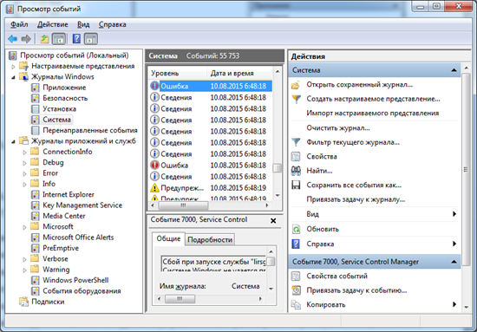477x332 pixels.
Task: Click the green refresh icon for Обновить
Action: click(x=296, y=229)
